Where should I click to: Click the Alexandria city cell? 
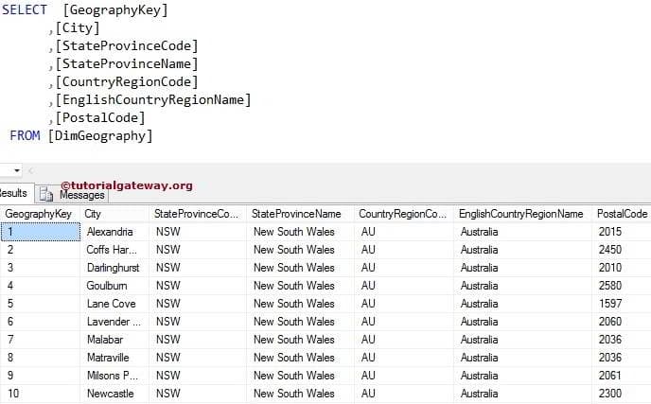(110, 232)
